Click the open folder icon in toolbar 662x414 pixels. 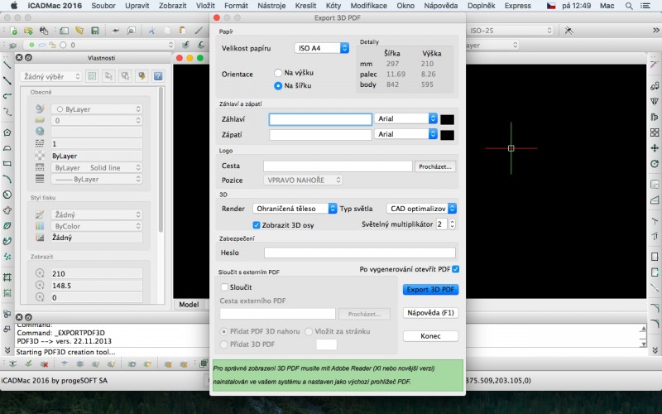(29, 31)
